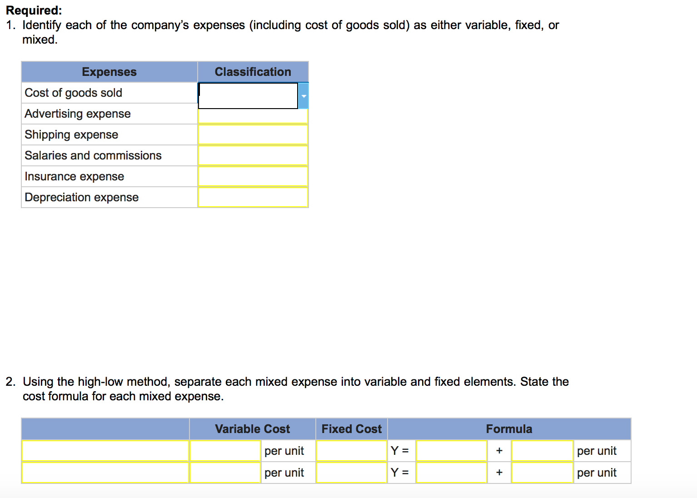Select the Shipping expense classification cell
This screenshot has width=697, height=498.
pos(253,134)
